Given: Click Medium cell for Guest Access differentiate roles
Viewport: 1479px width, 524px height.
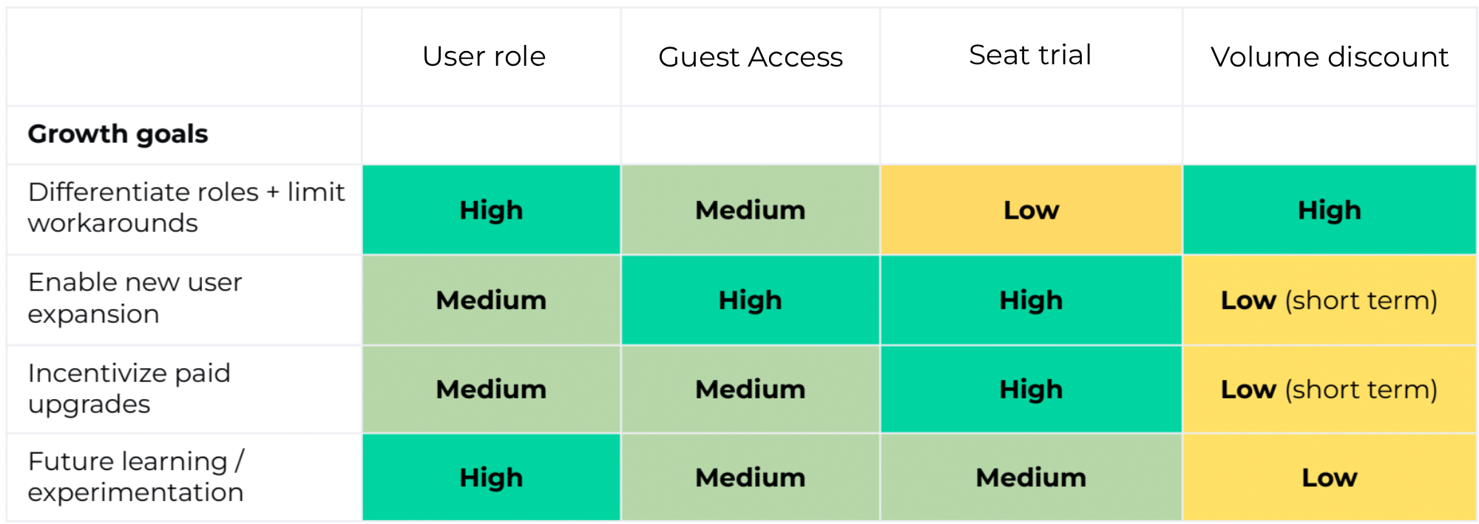Looking at the screenshot, I should (x=751, y=210).
